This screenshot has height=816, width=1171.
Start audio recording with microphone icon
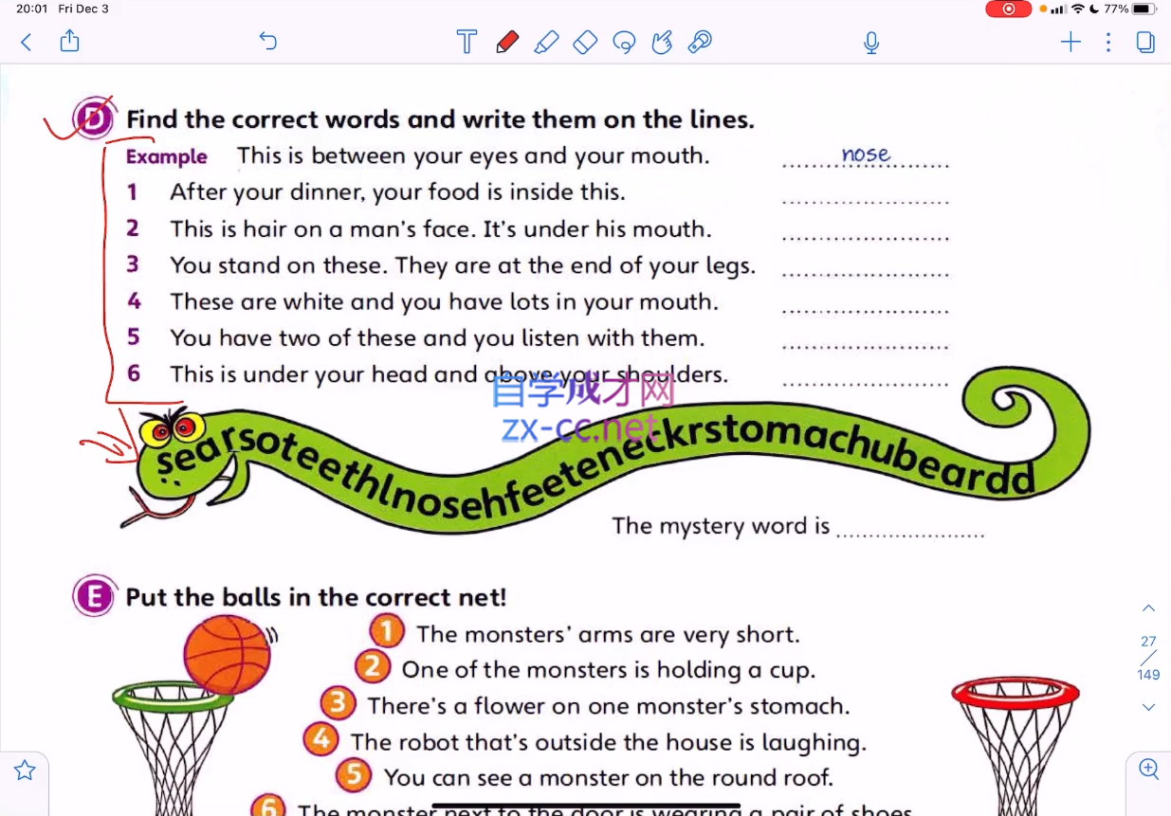click(871, 43)
